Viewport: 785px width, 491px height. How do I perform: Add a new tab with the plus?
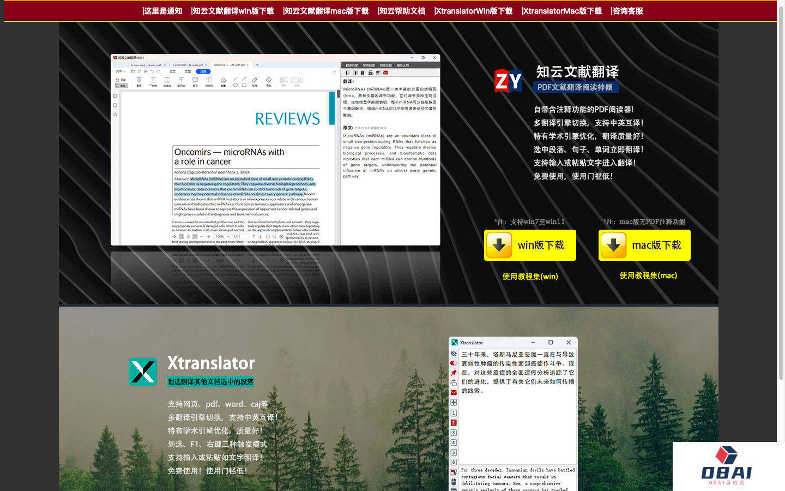point(257,65)
